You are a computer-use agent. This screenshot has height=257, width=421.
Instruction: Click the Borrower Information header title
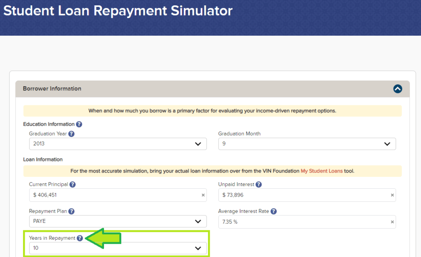[52, 89]
